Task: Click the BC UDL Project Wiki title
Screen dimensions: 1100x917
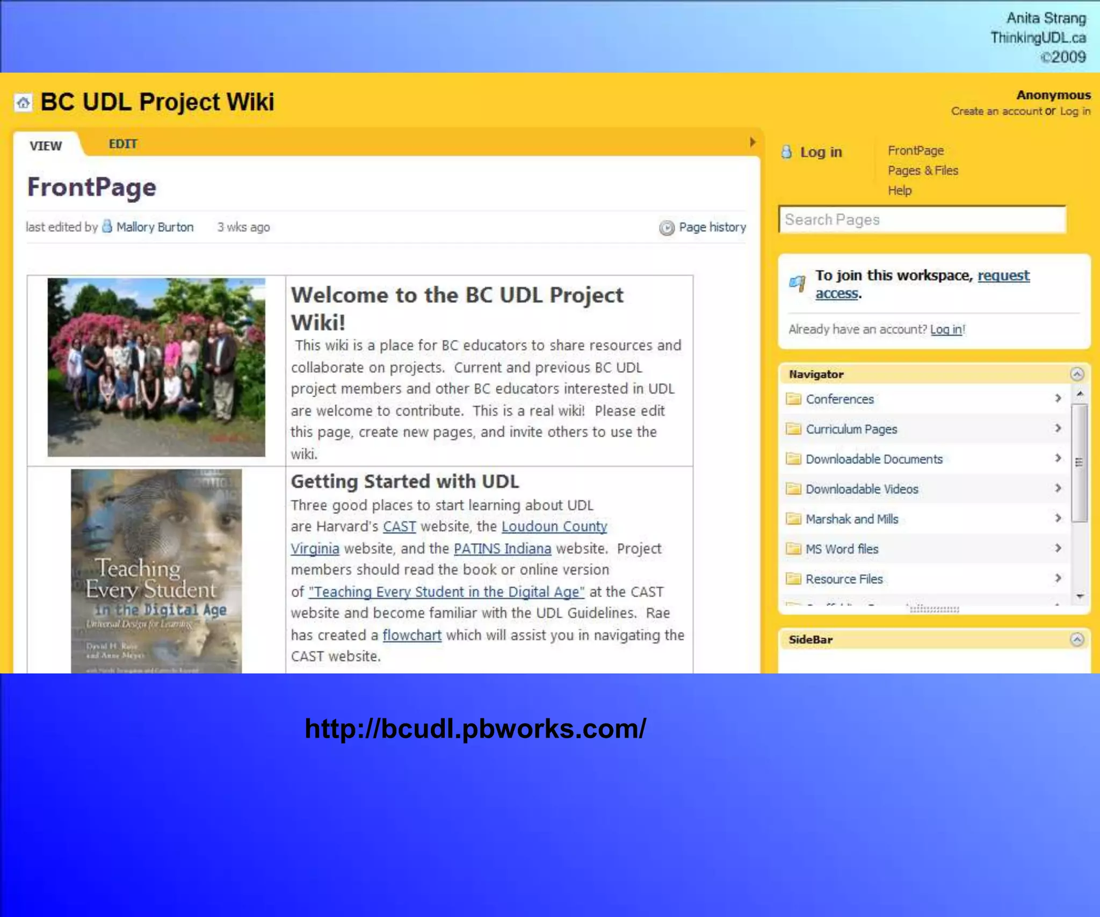Action: pyautogui.click(x=157, y=102)
